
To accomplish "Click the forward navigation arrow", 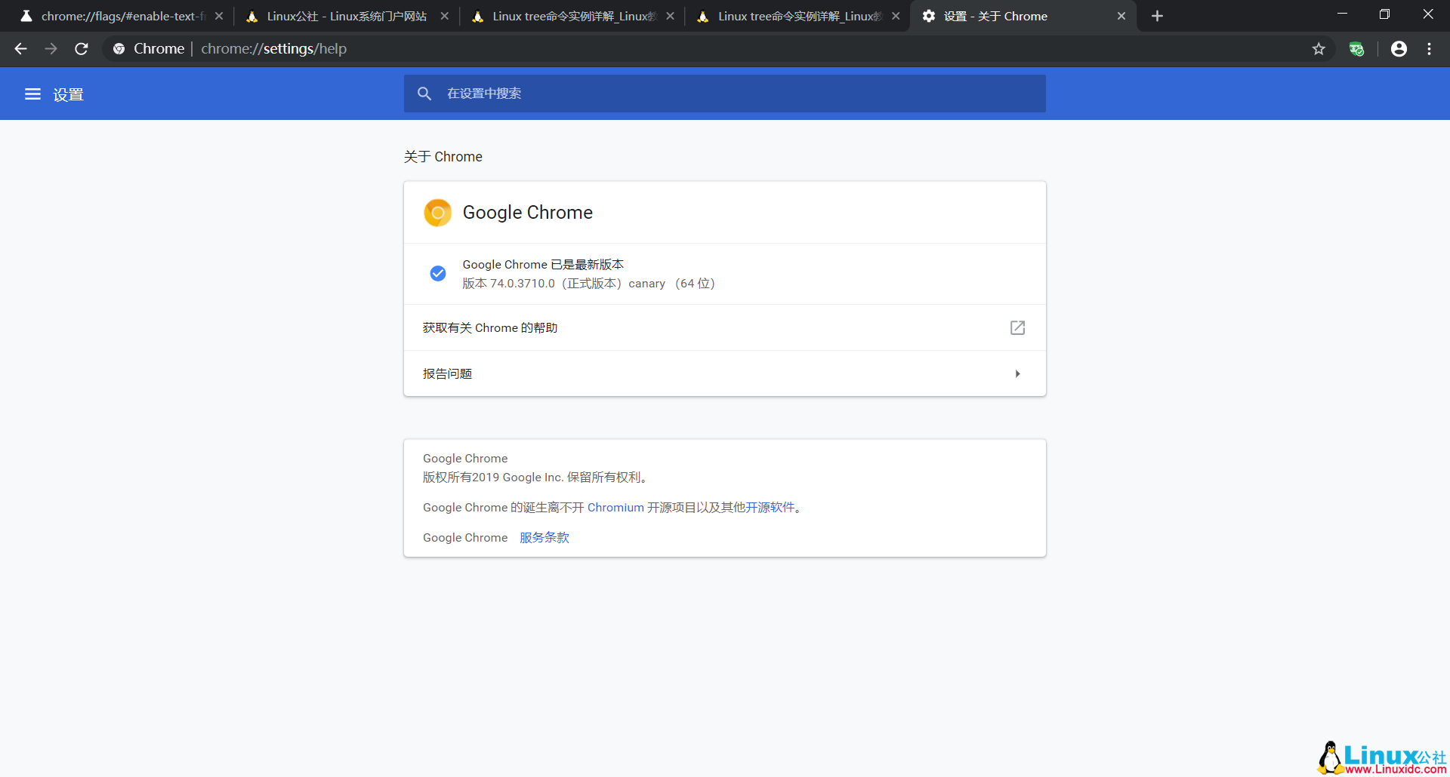I will tap(51, 49).
